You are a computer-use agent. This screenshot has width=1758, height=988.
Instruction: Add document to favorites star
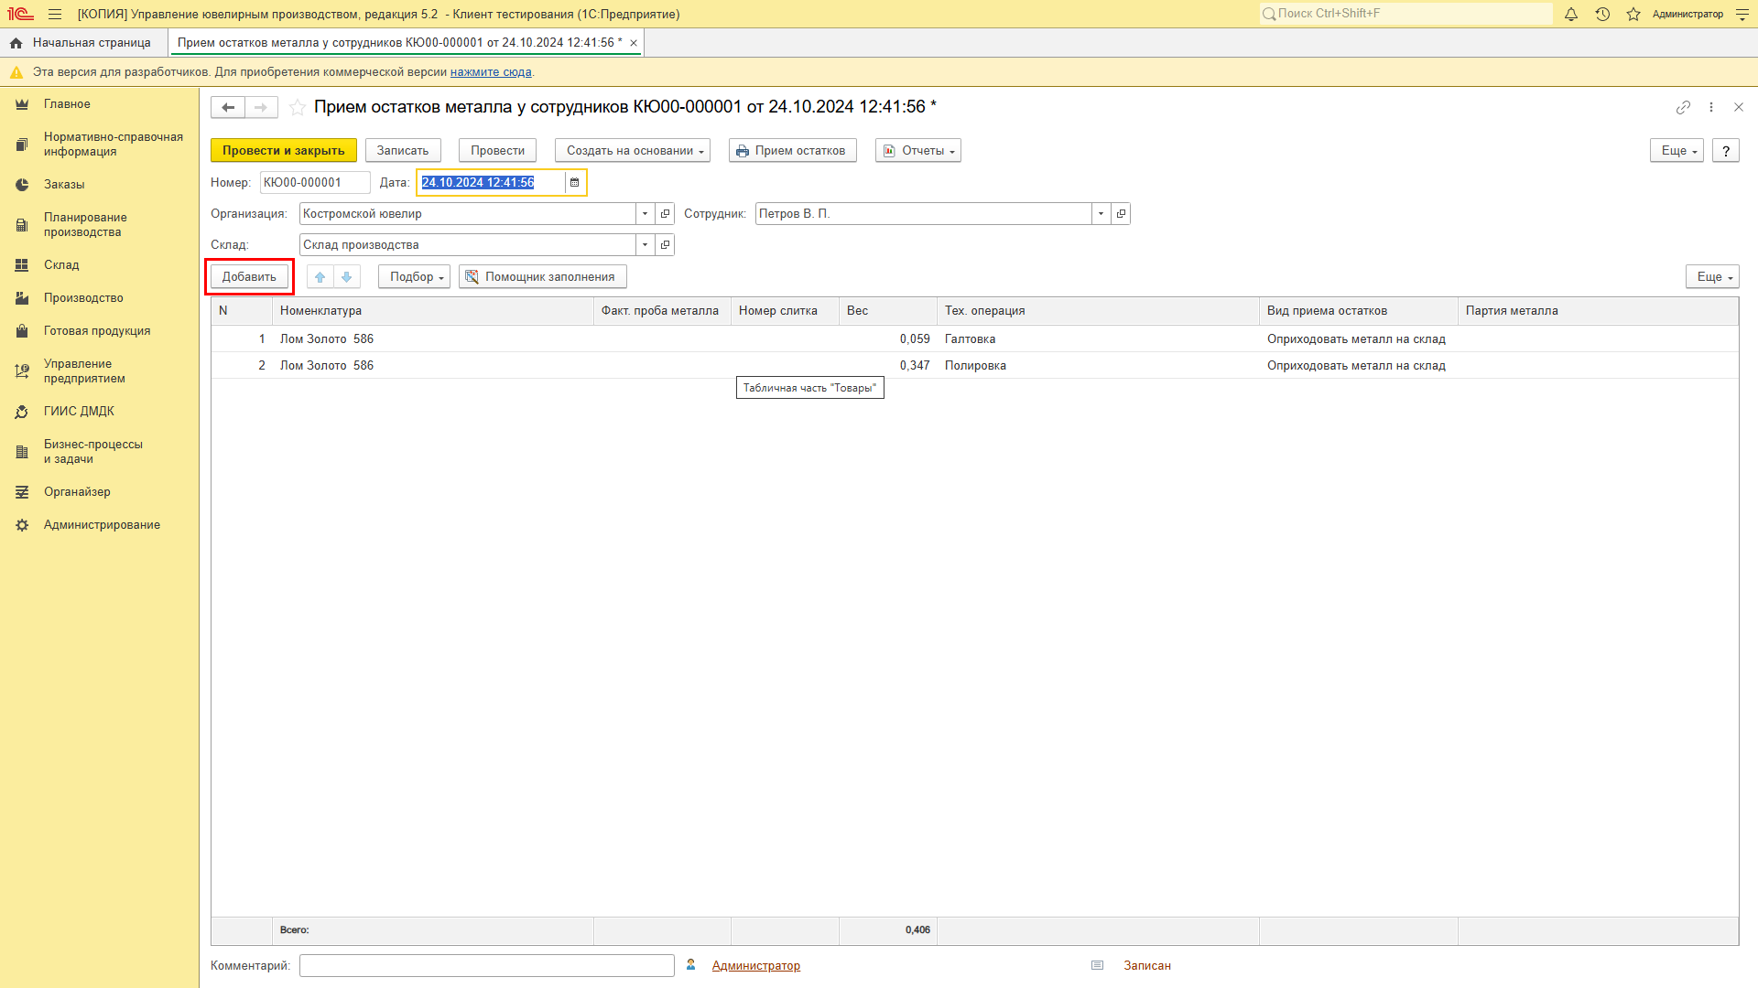coord(298,107)
